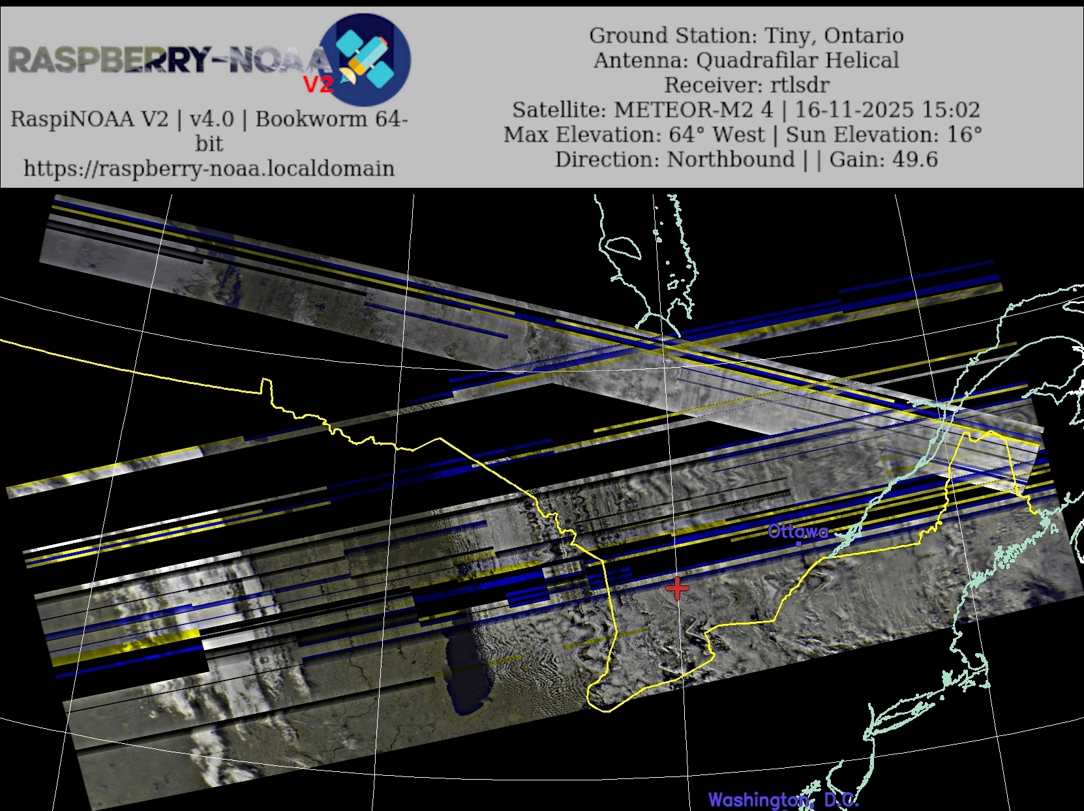Image resolution: width=1084 pixels, height=811 pixels.
Task: Click the Direction: Northbound text
Action: coord(675,159)
